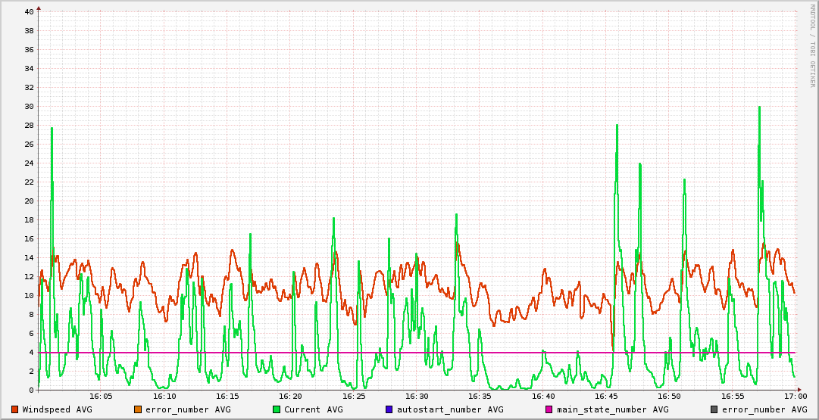This screenshot has width=819, height=420.
Task: Click the 22 value on the y-axis
Action: click(x=30, y=182)
